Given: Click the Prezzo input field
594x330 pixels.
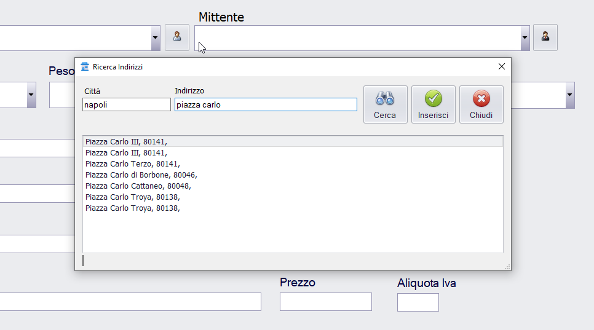Looking at the screenshot, I should 325,302.
